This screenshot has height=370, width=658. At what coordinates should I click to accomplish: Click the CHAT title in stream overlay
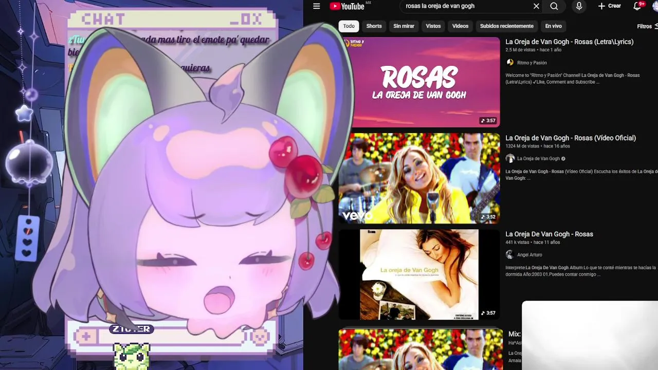point(103,20)
